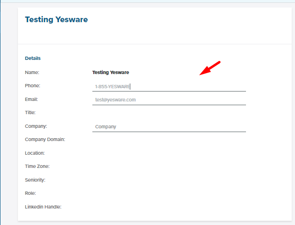Image resolution: width=295 pixels, height=225 pixels.
Task: Click the 'Details' section heading
Action: [x=33, y=58]
